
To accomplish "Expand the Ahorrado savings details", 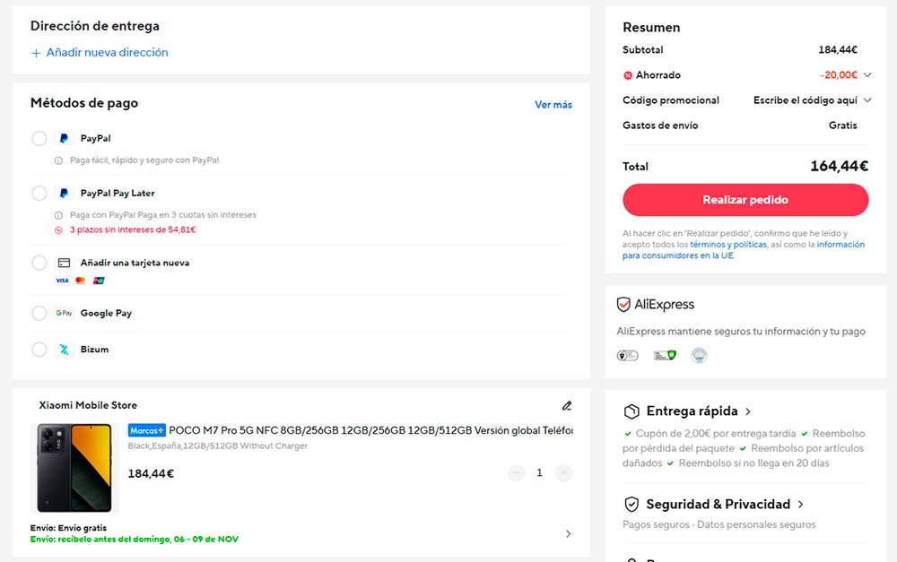I will pos(867,75).
